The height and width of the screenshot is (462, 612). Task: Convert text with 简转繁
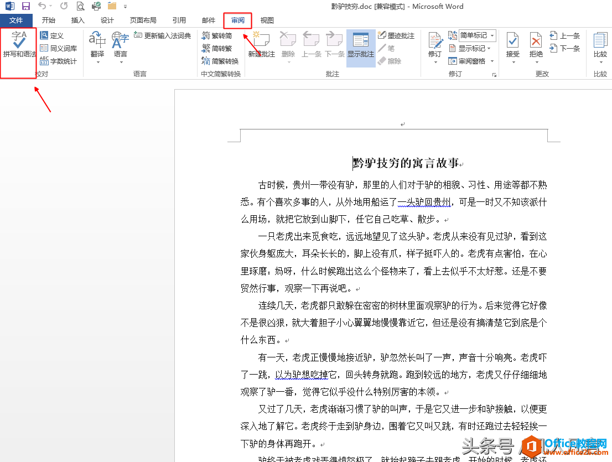point(217,48)
